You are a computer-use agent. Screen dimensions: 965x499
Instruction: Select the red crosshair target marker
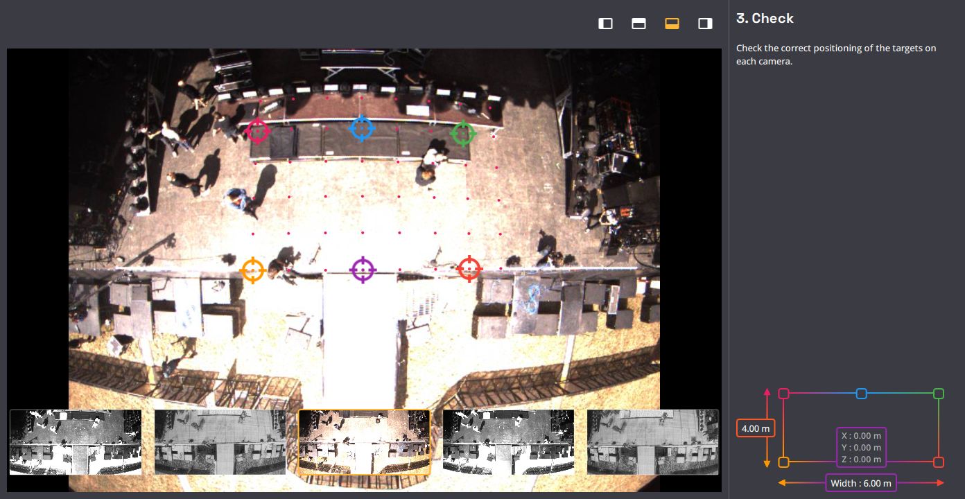(x=469, y=268)
